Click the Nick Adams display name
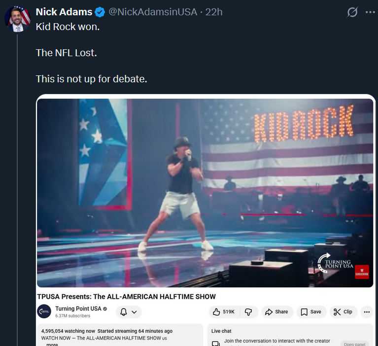This screenshot has width=378, height=346. 64,12
